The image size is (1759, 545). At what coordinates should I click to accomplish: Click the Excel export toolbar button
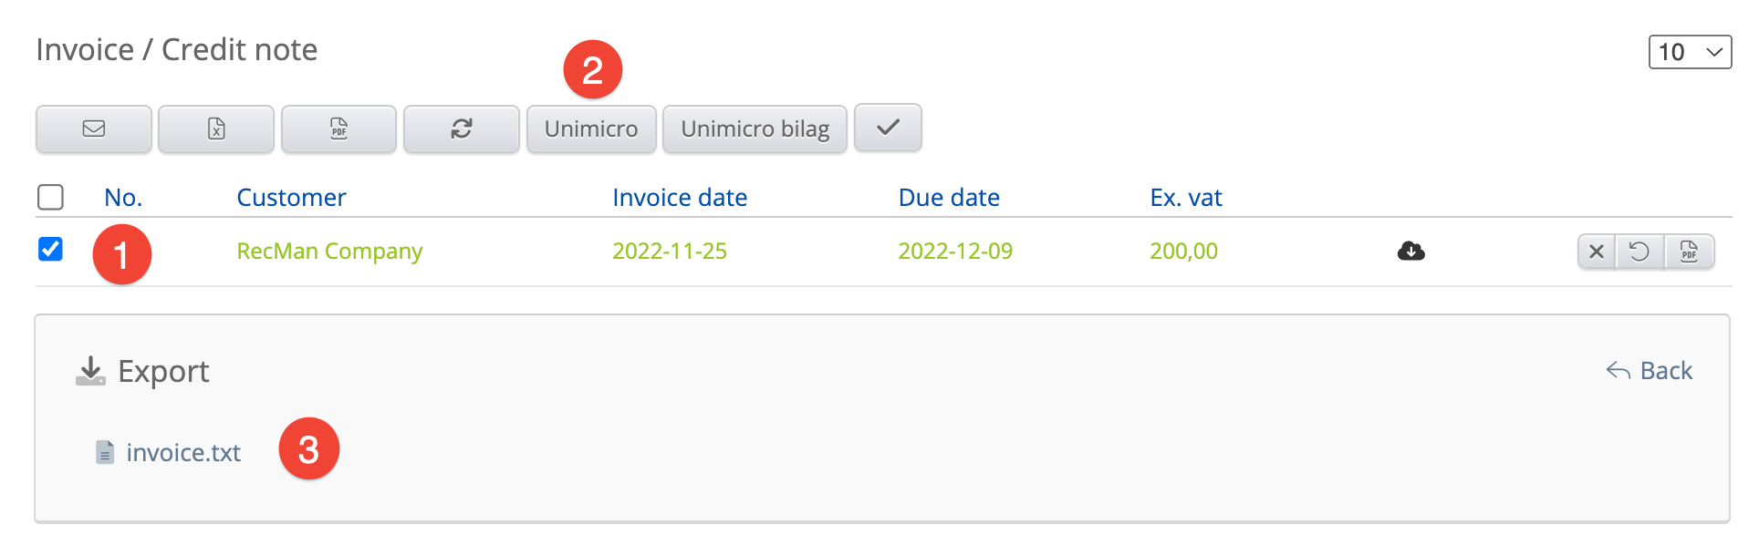pos(216,129)
